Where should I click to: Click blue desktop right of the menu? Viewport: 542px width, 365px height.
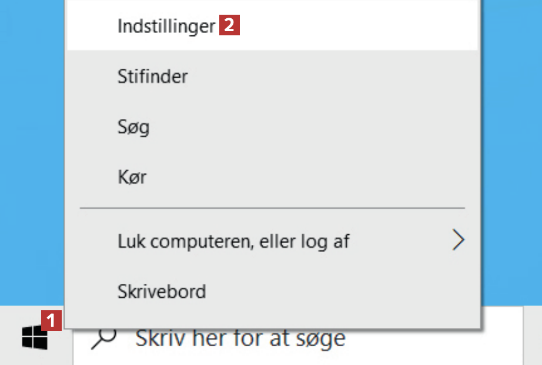pyautogui.click(x=510, y=147)
